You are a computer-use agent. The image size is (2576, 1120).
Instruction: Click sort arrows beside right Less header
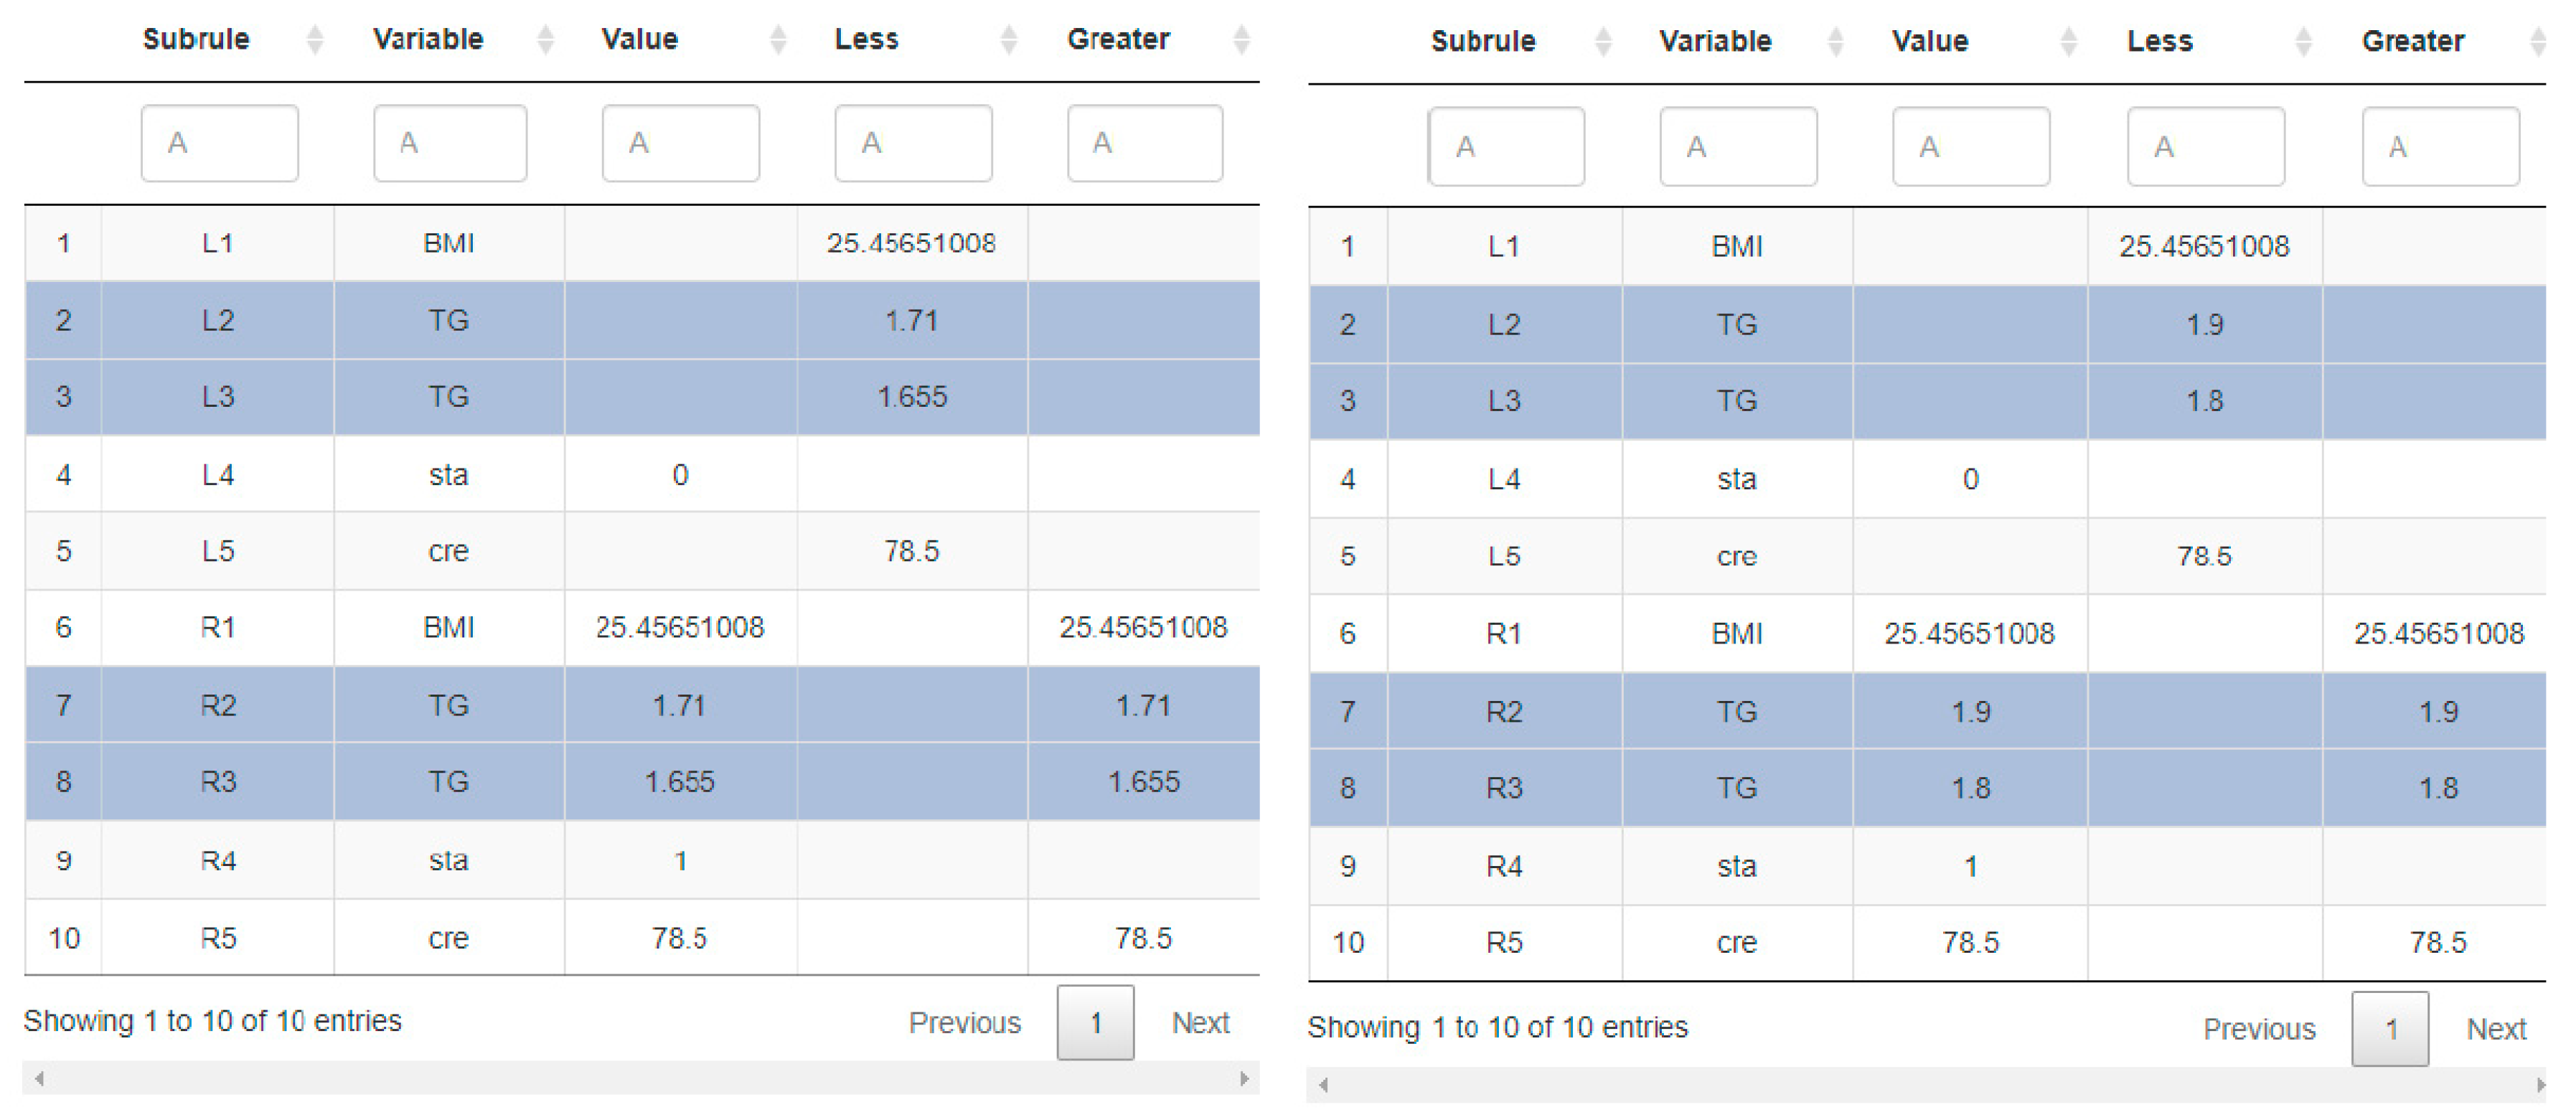click(2304, 42)
